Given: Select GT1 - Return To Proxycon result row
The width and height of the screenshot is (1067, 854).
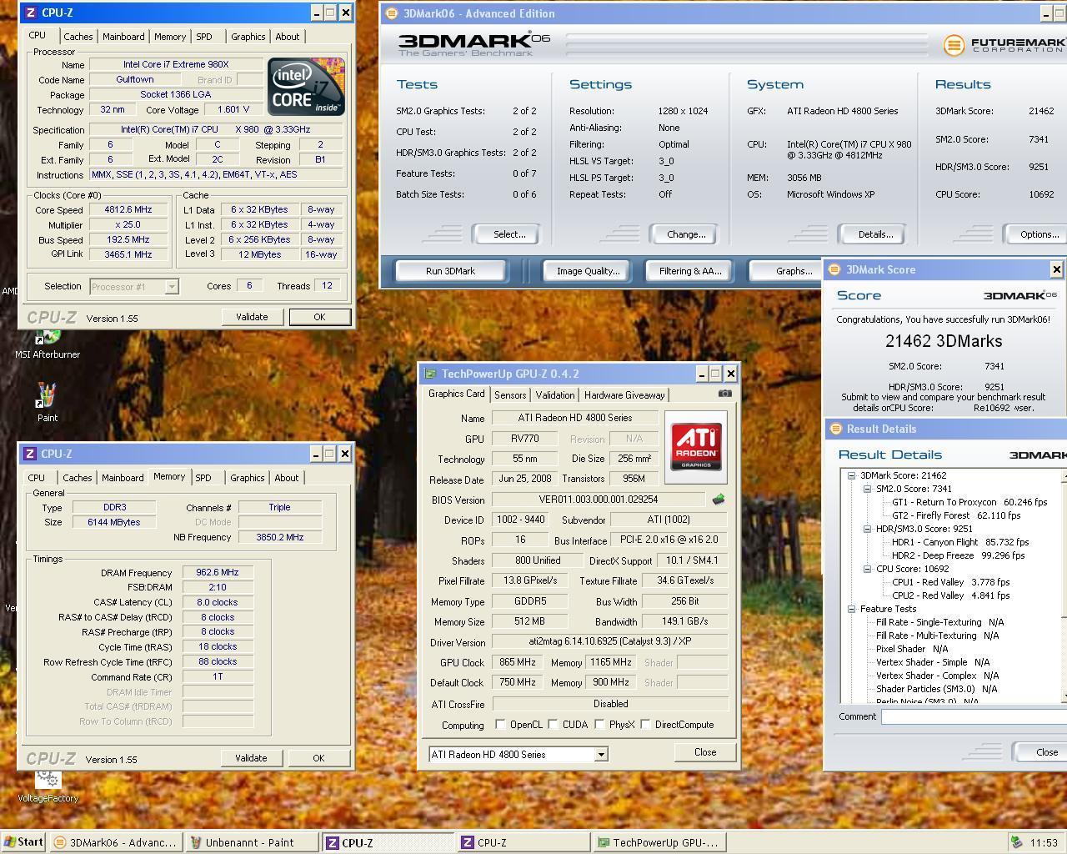Looking at the screenshot, I should pos(969,502).
